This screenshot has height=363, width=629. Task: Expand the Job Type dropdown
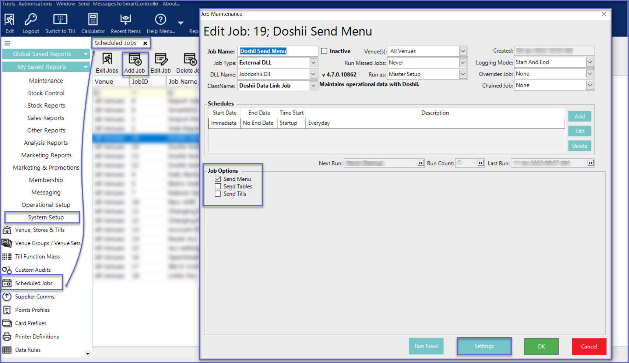(x=313, y=63)
